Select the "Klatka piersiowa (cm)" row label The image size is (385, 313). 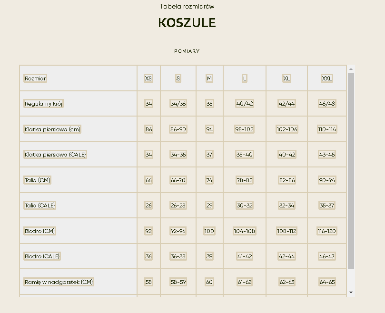pyautogui.click(x=52, y=129)
